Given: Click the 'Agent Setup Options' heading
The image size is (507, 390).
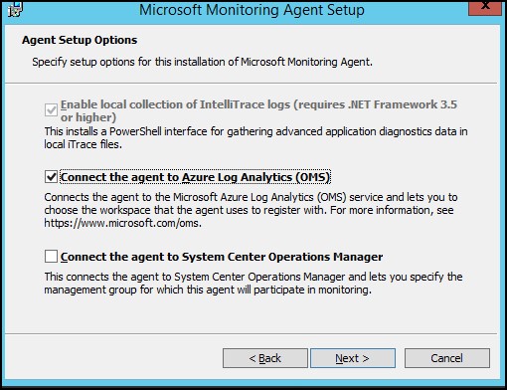Looking at the screenshot, I should point(80,40).
